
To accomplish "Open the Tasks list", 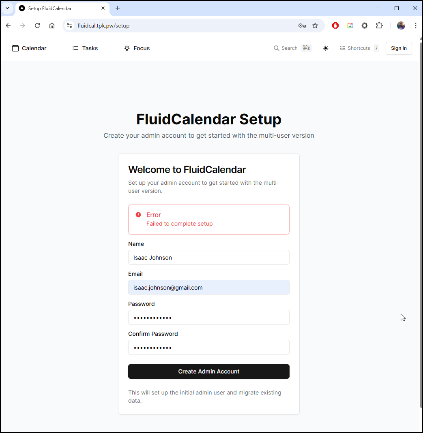I will 85,48.
